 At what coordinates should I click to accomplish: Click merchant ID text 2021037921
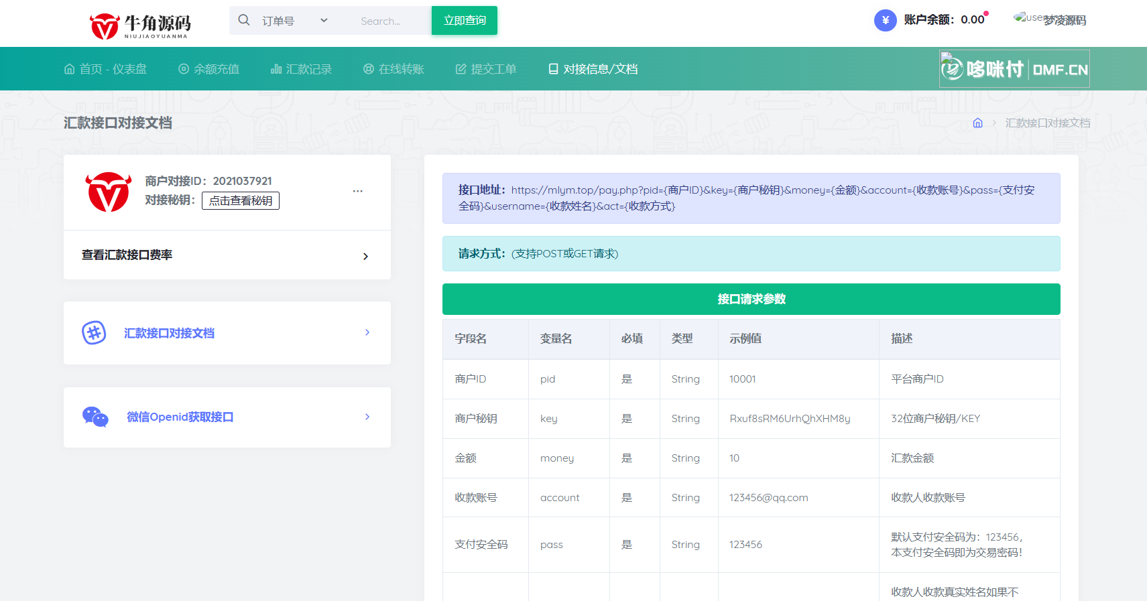pos(243,181)
